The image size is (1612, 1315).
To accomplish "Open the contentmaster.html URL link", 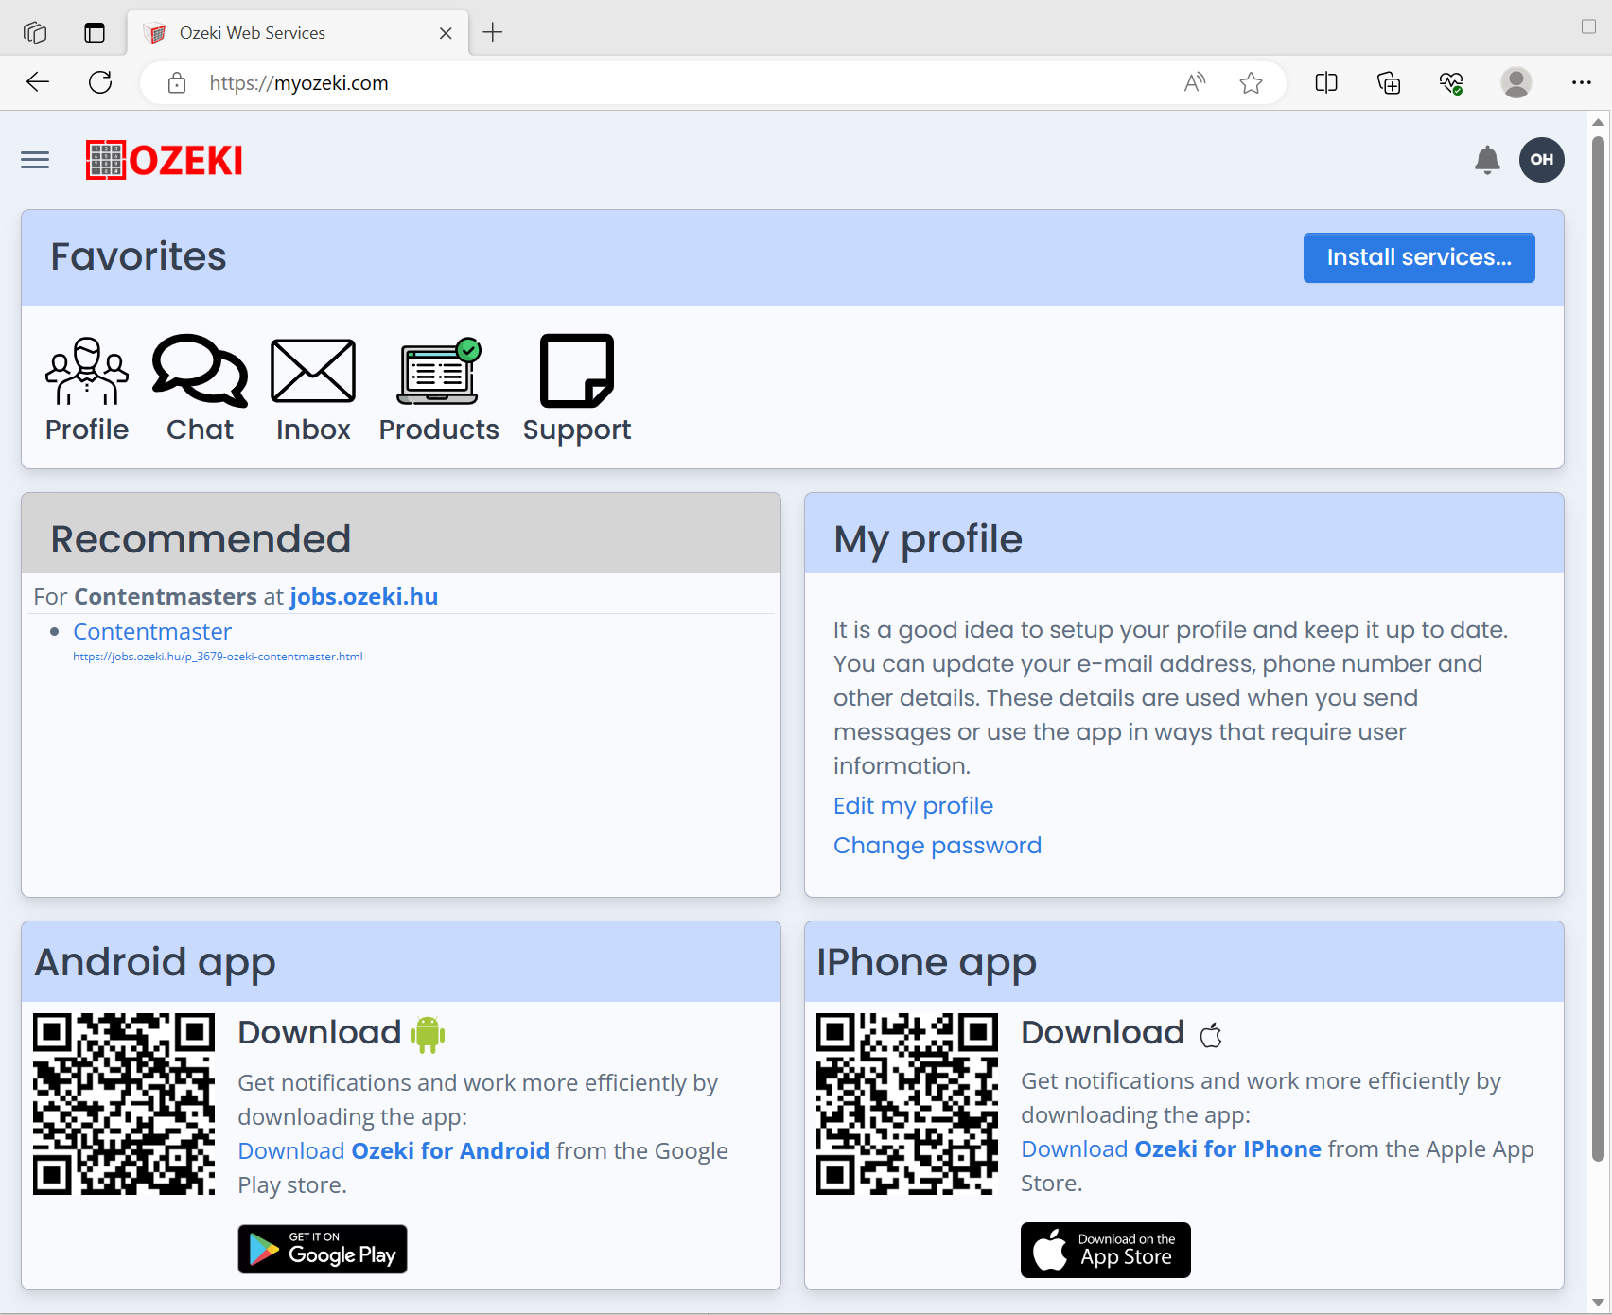I will 218,657.
